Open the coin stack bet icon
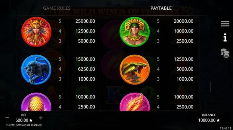This screenshot has width=233, height=130. [x=225, y=53]
